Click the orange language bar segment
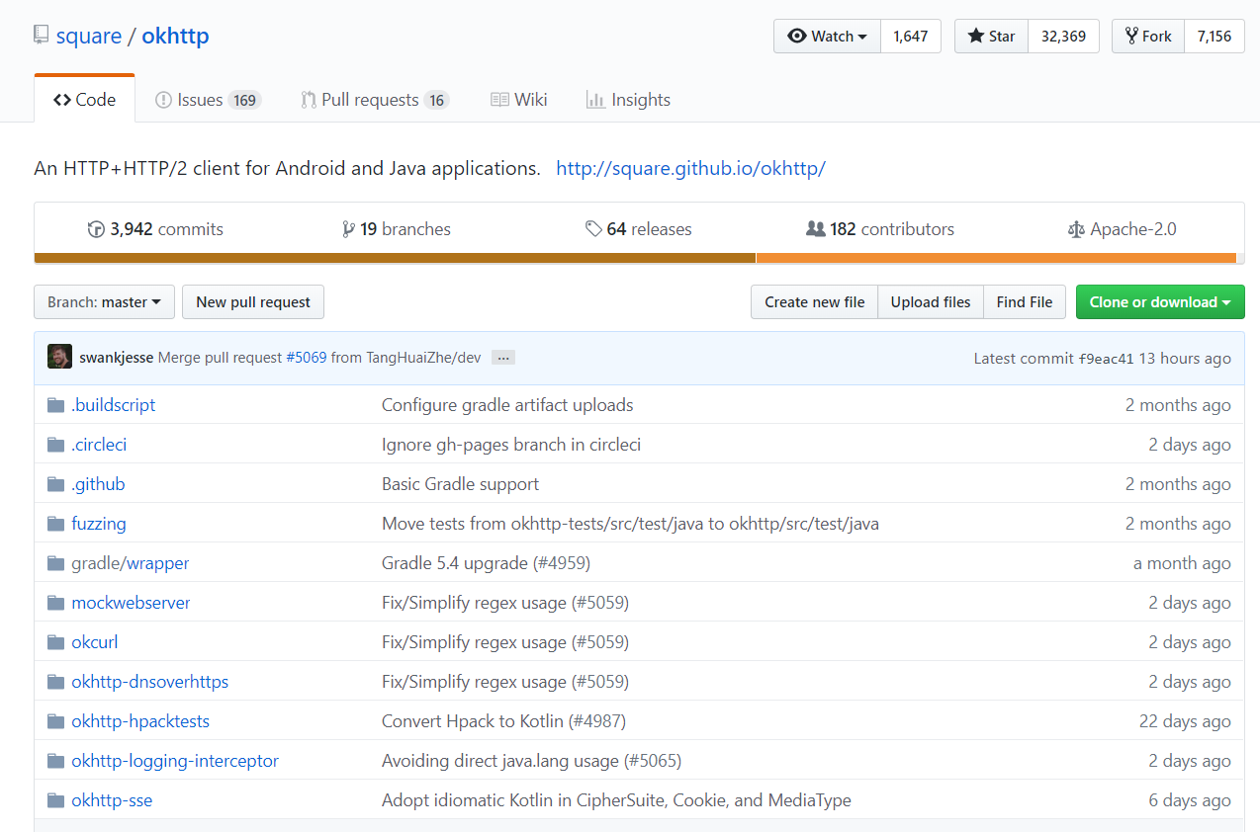 [995, 258]
